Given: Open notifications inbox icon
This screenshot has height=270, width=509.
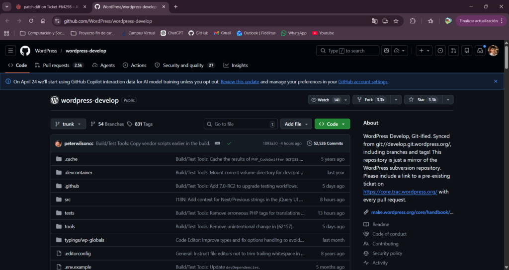Looking at the screenshot, I should click(x=480, y=51).
